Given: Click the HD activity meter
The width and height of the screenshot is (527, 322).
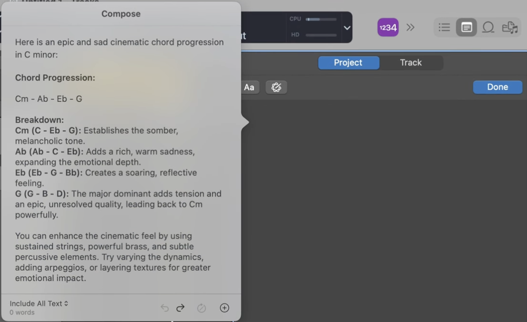Looking at the screenshot, I should pos(321,35).
